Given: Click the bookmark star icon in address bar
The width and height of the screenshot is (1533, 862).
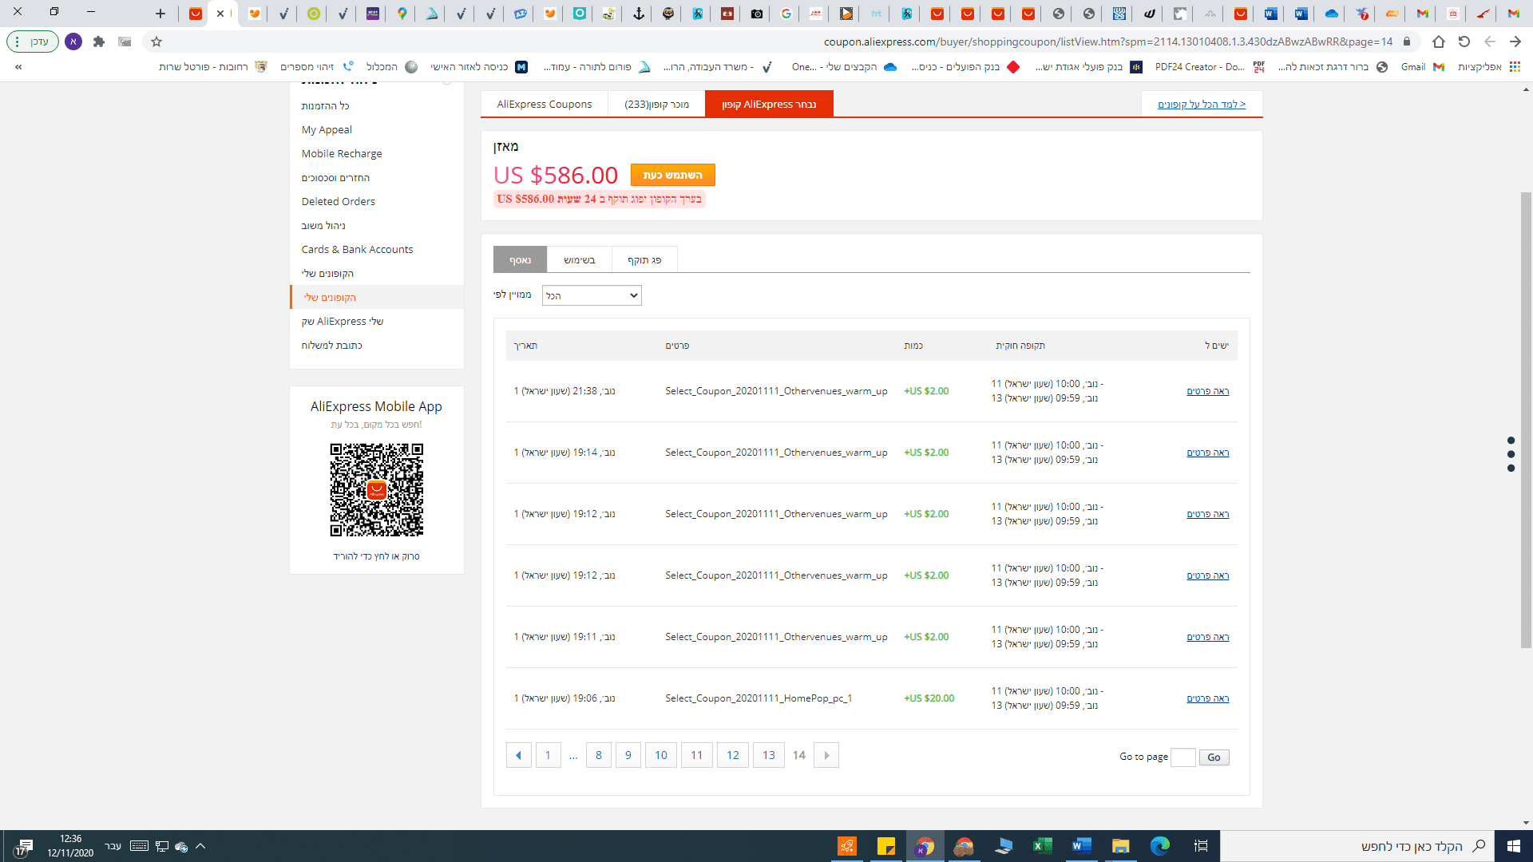Looking at the screenshot, I should click(156, 42).
